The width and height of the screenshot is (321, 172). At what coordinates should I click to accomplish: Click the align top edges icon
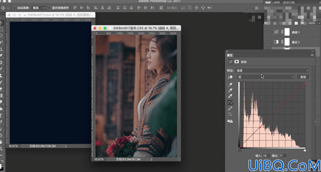(x=75, y=8)
